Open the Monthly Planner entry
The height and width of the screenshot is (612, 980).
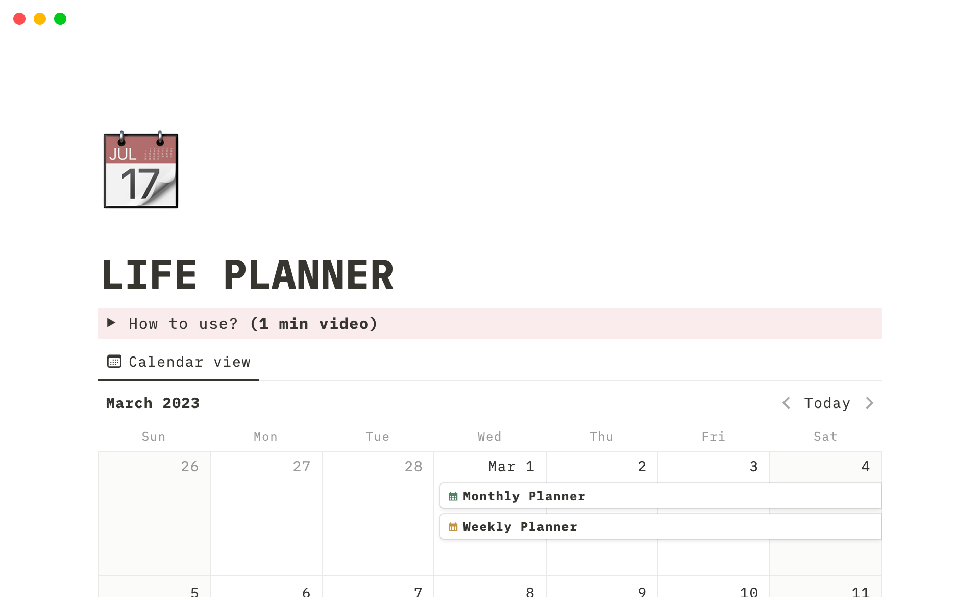[524, 496]
